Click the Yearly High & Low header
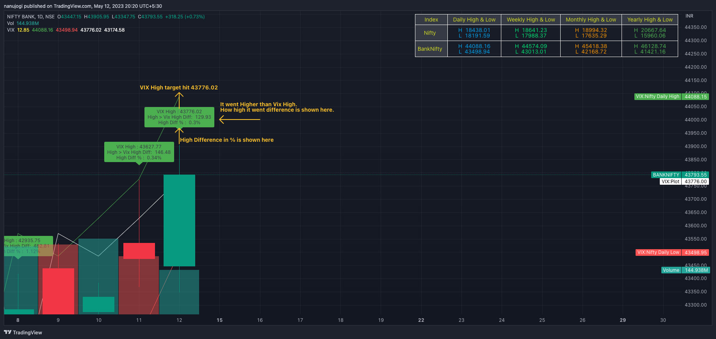This screenshot has width=716, height=339. click(x=650, y=20)
